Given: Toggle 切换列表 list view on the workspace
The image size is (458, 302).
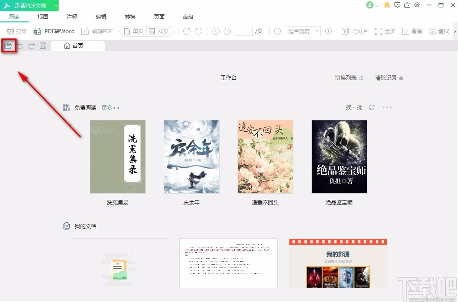Looking at the screenshot, I should tap(348, 77).
